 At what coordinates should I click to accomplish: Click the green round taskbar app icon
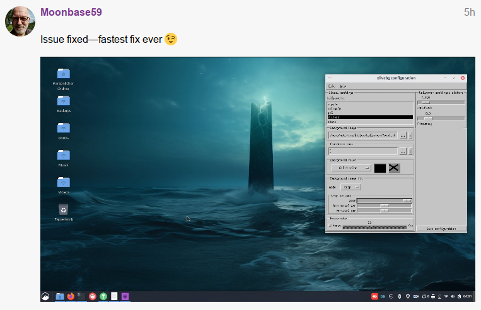(103, 296)
